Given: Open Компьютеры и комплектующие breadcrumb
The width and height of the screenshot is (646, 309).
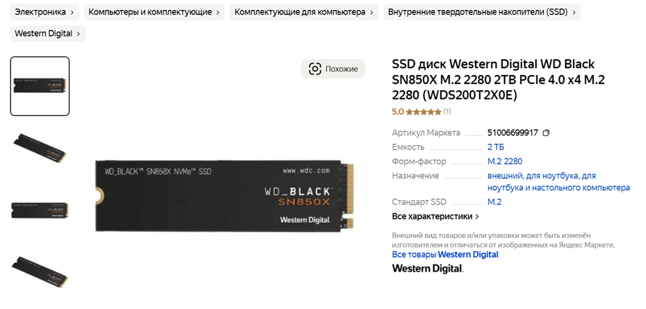Looking at the screenshot, I should click(x=155, y=12).
